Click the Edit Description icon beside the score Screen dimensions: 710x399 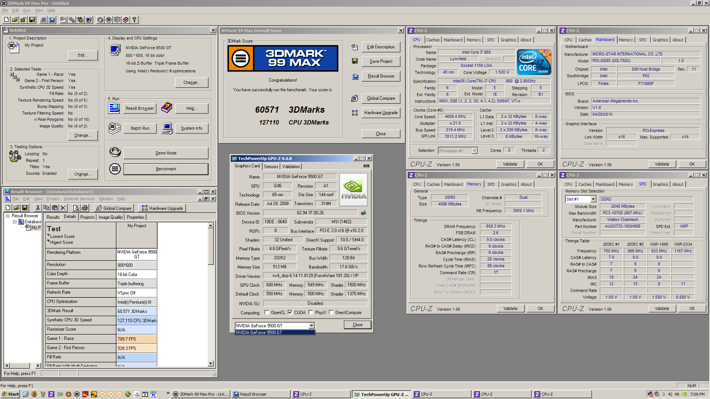coord(355,47)
